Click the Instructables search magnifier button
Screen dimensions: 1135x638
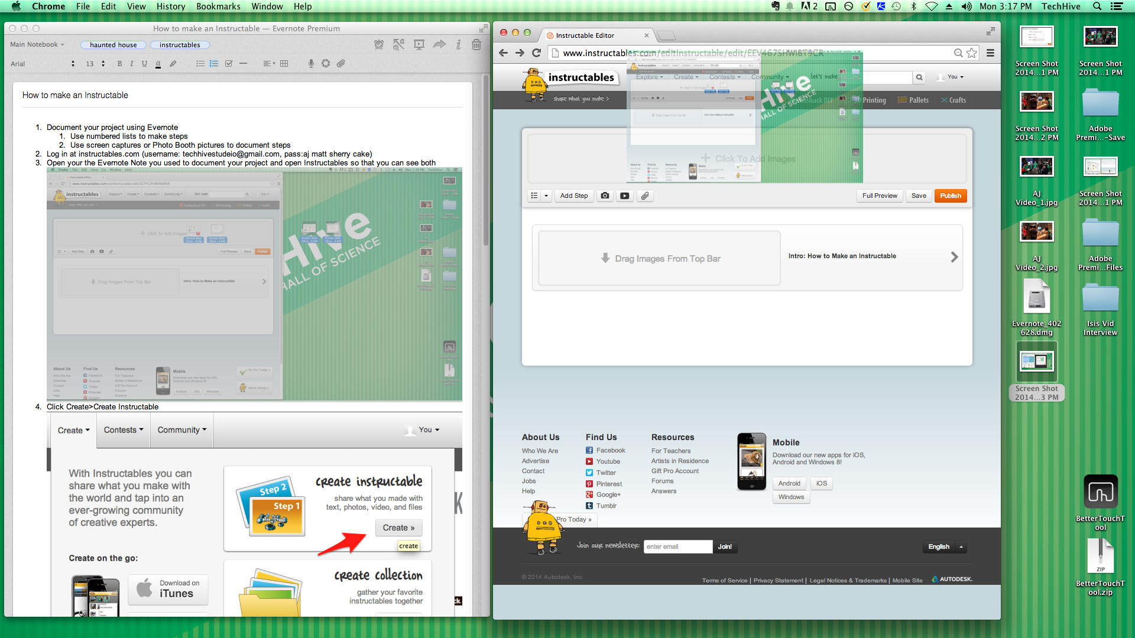[x=919, y=77]
